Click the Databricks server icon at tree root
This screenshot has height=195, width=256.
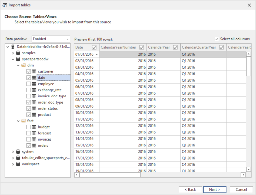tap(13, 47)
